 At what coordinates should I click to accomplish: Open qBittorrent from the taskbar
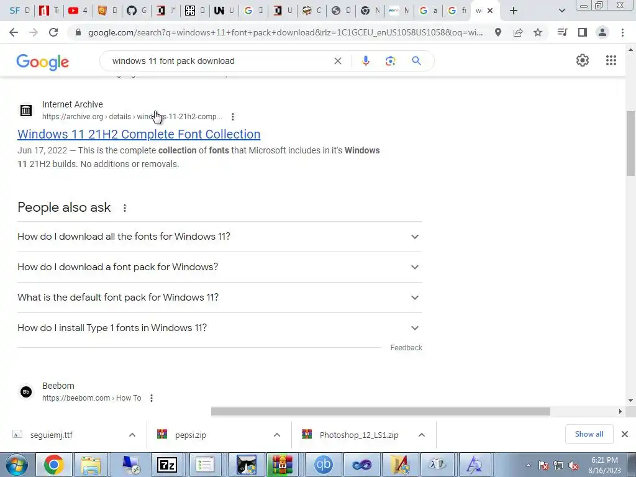pos(323,465)
